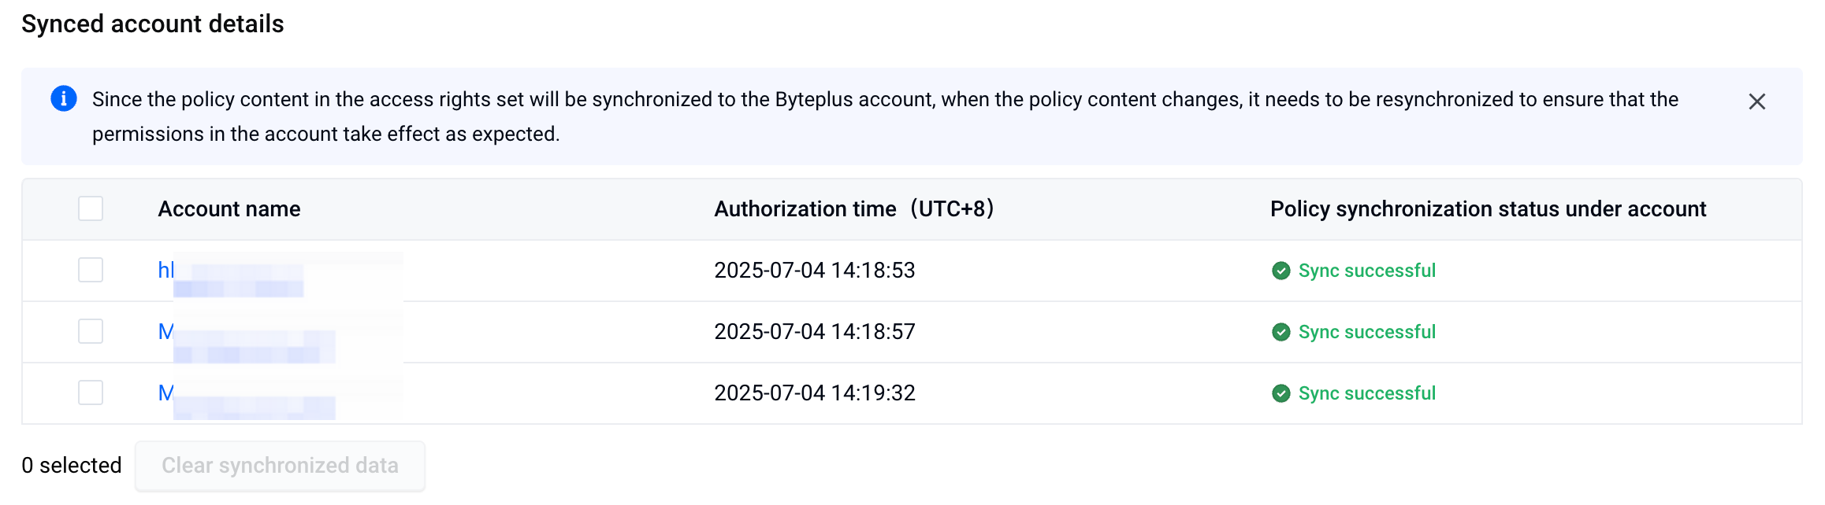Click the Clear synchronized data button
Viewport: 1825px width, 505px height.
point(280,466)
